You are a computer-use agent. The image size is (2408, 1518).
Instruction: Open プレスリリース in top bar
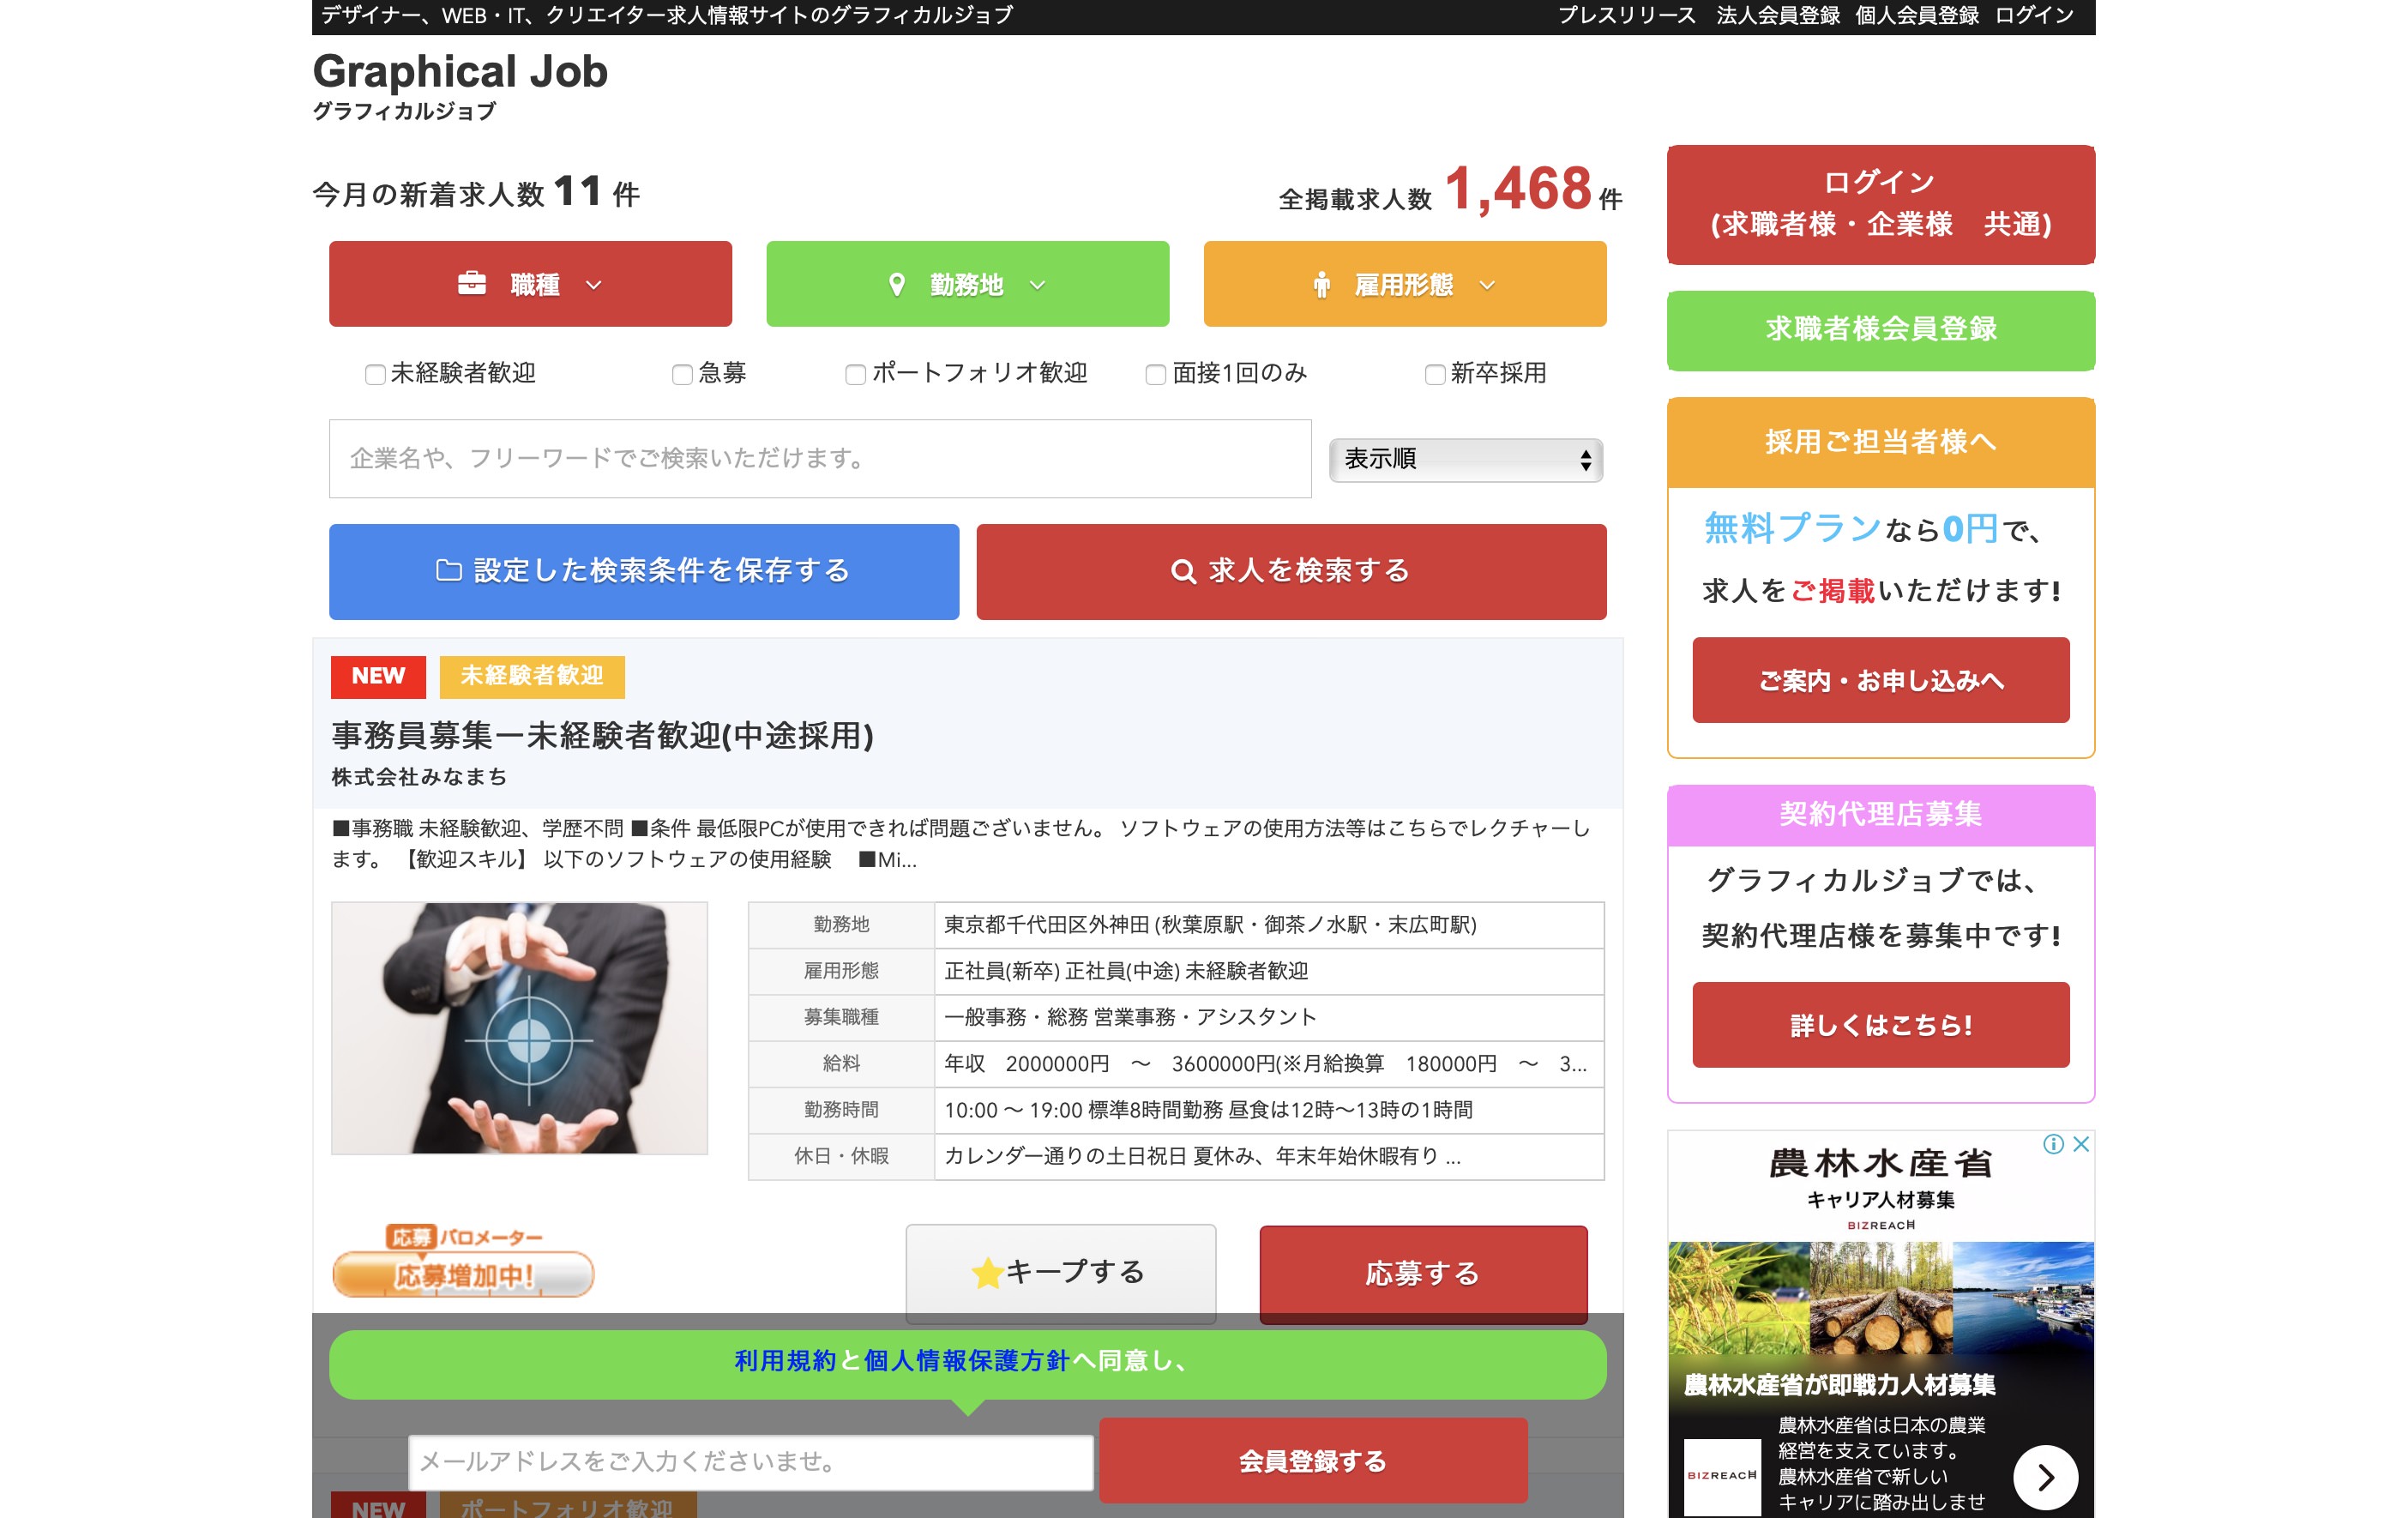[1626, 15]
